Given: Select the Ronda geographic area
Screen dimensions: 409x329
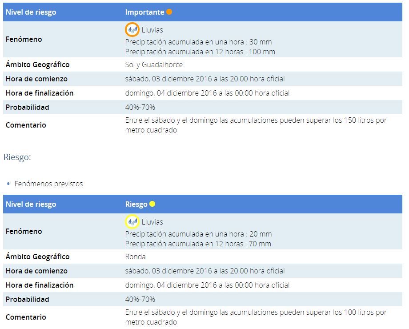Looking at the screenshot, I should (x=135, y=257).
